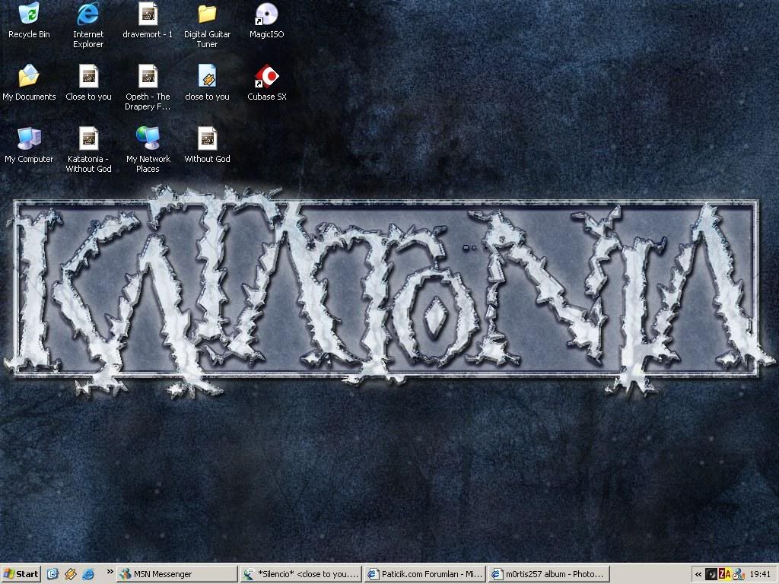Image resolution: width=779 pixels, height=584 pixels.
Task: Click the system clock showing 19:41
Action: (760, 574)
